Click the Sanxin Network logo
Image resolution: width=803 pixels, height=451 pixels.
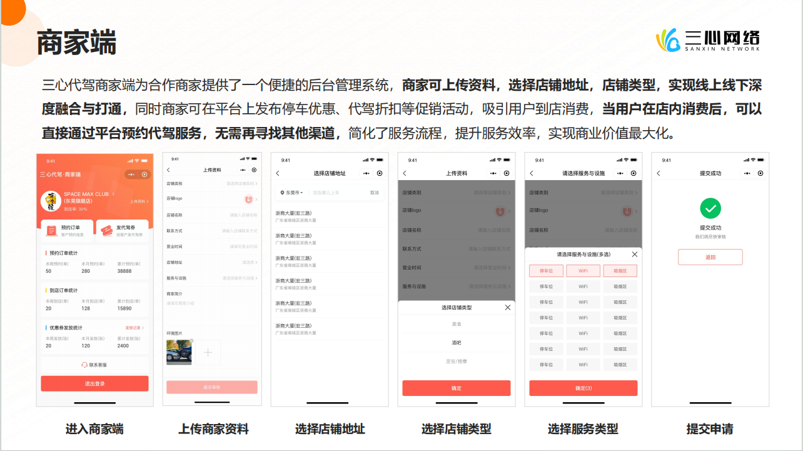pyautogui.click(x=710, y=39)
